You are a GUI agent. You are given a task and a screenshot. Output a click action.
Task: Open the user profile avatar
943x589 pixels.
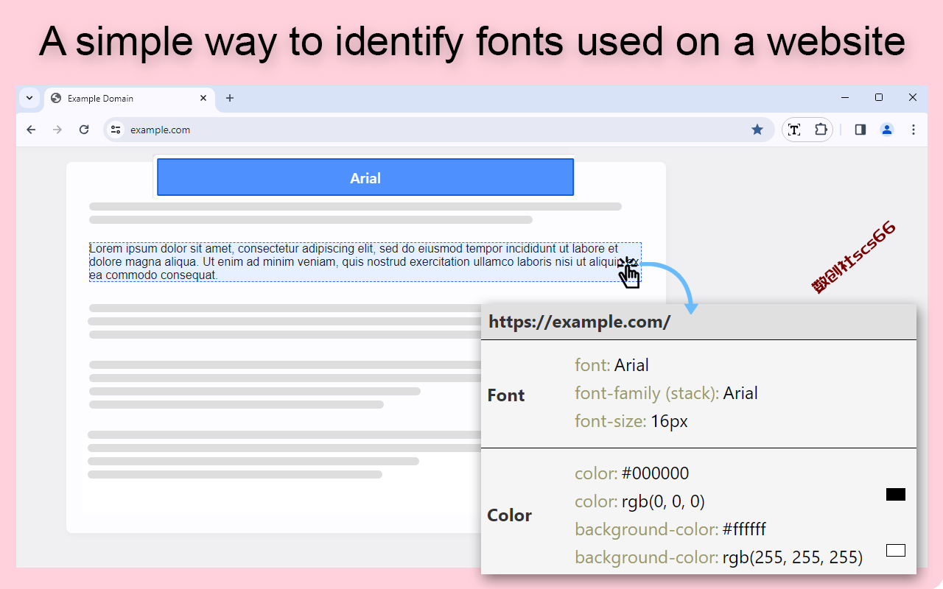coord(887,130)
